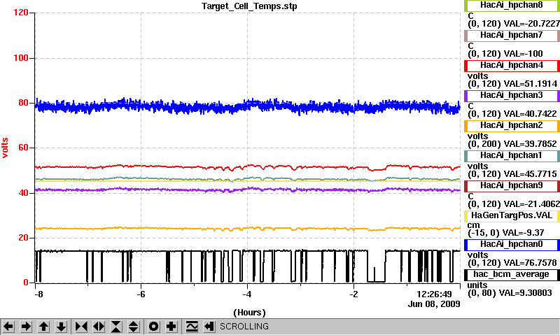Click the VAL=40.7422 reading
This screenshot has width=560, height=335.
[531, 114]
